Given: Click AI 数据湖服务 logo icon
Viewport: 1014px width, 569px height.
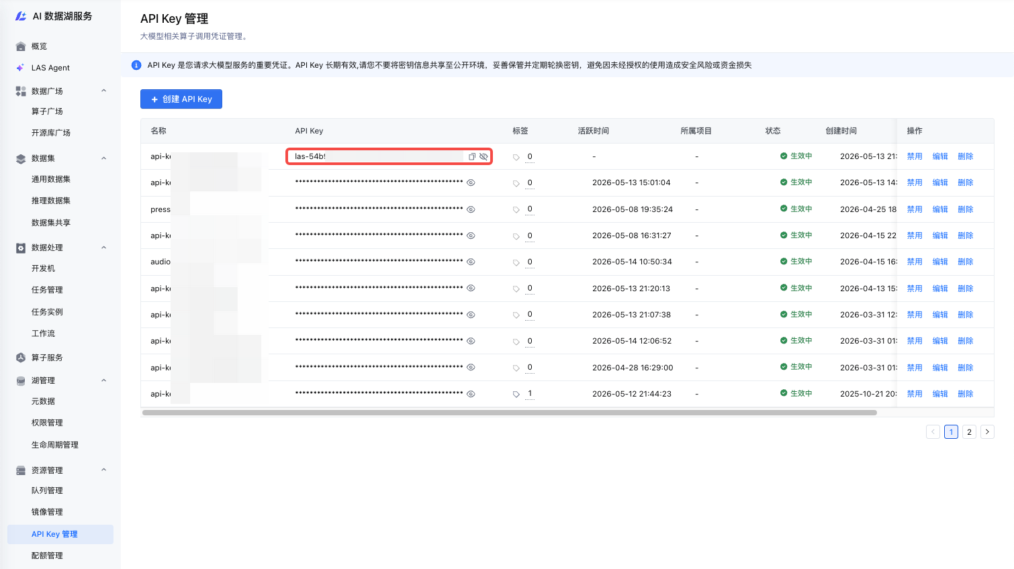Looking at the screenshot, I should (x=21, y=16).
